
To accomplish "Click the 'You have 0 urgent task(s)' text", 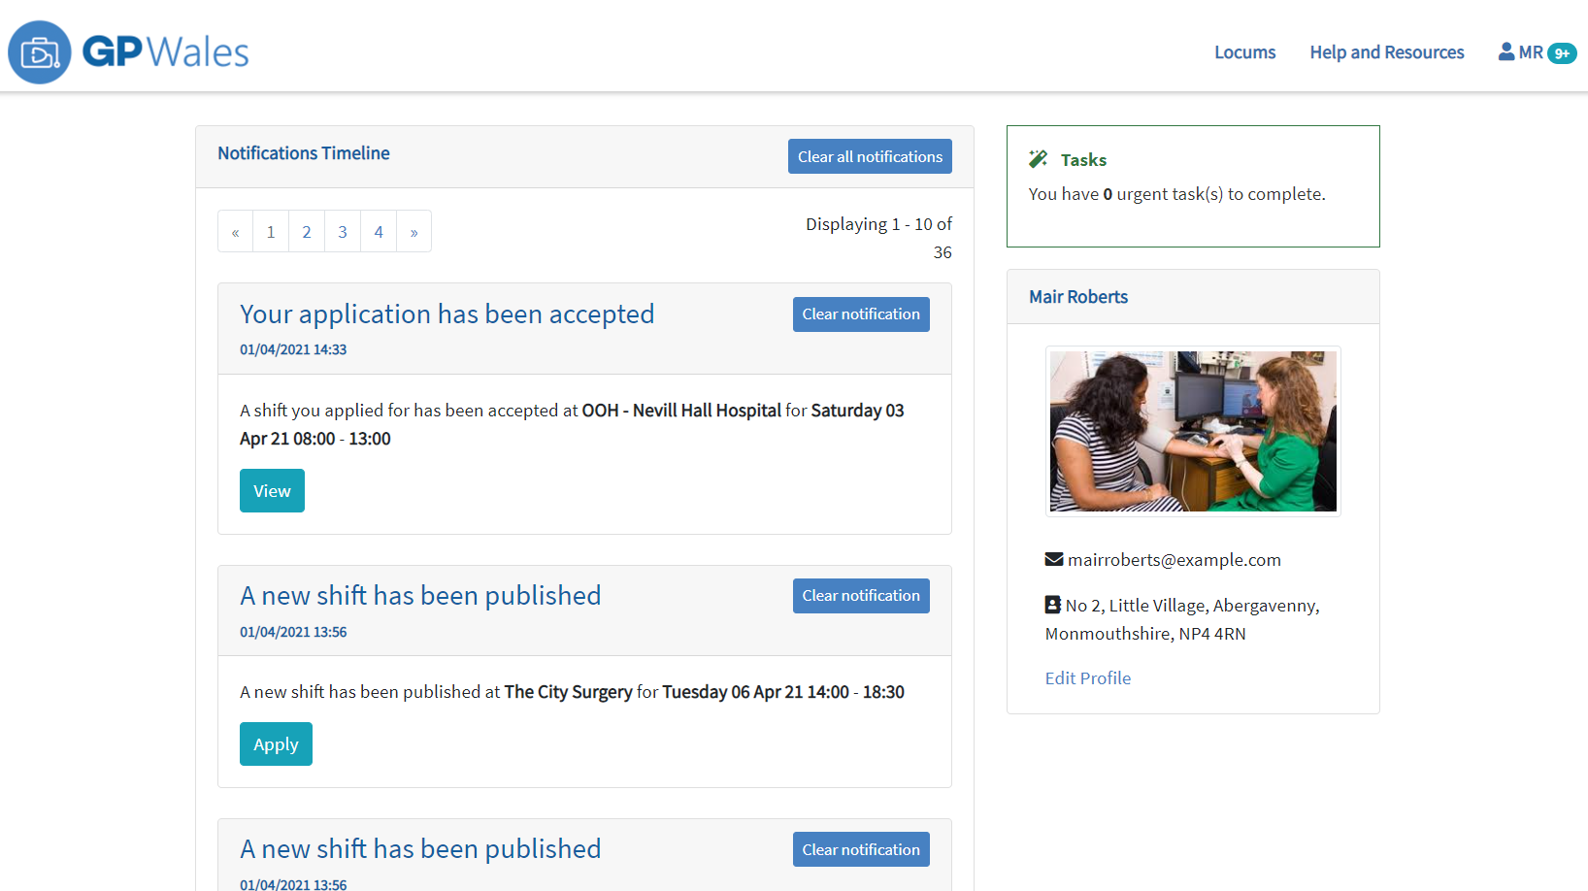I will click(x=1177, y=194).
